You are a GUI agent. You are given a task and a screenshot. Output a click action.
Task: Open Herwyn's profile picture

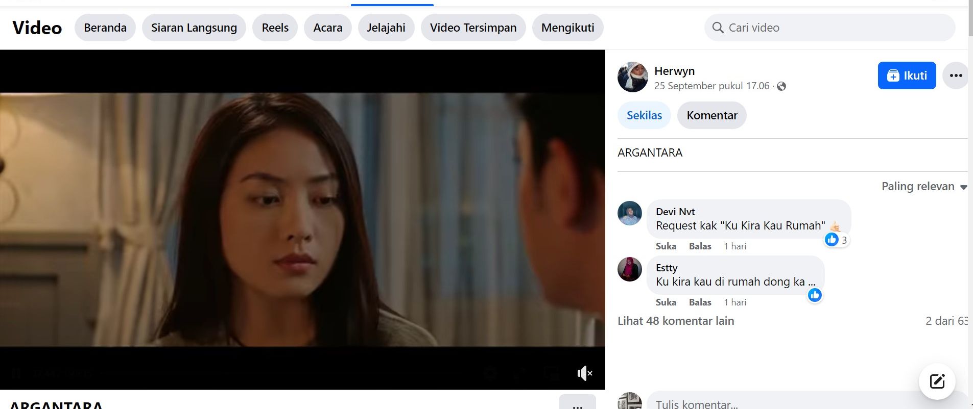(x=633, y=77)
